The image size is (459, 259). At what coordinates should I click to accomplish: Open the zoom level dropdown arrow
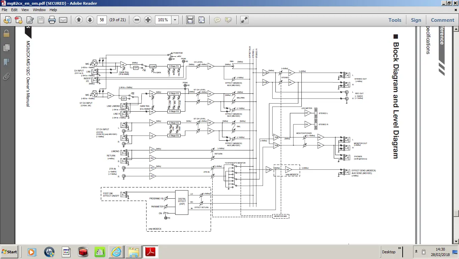(x=175, y=20)
